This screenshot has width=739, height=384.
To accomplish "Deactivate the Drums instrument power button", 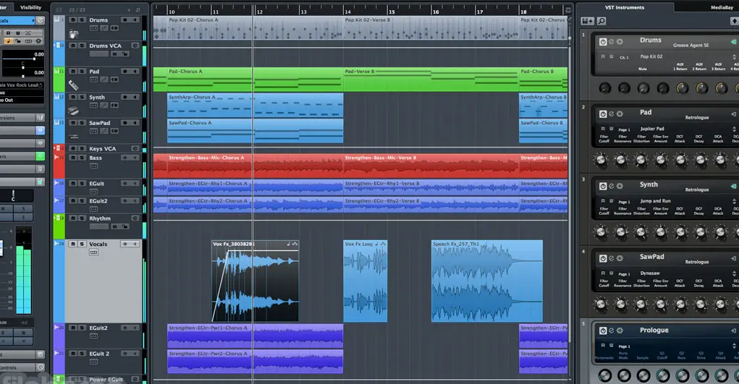I will tap(603, 42).
